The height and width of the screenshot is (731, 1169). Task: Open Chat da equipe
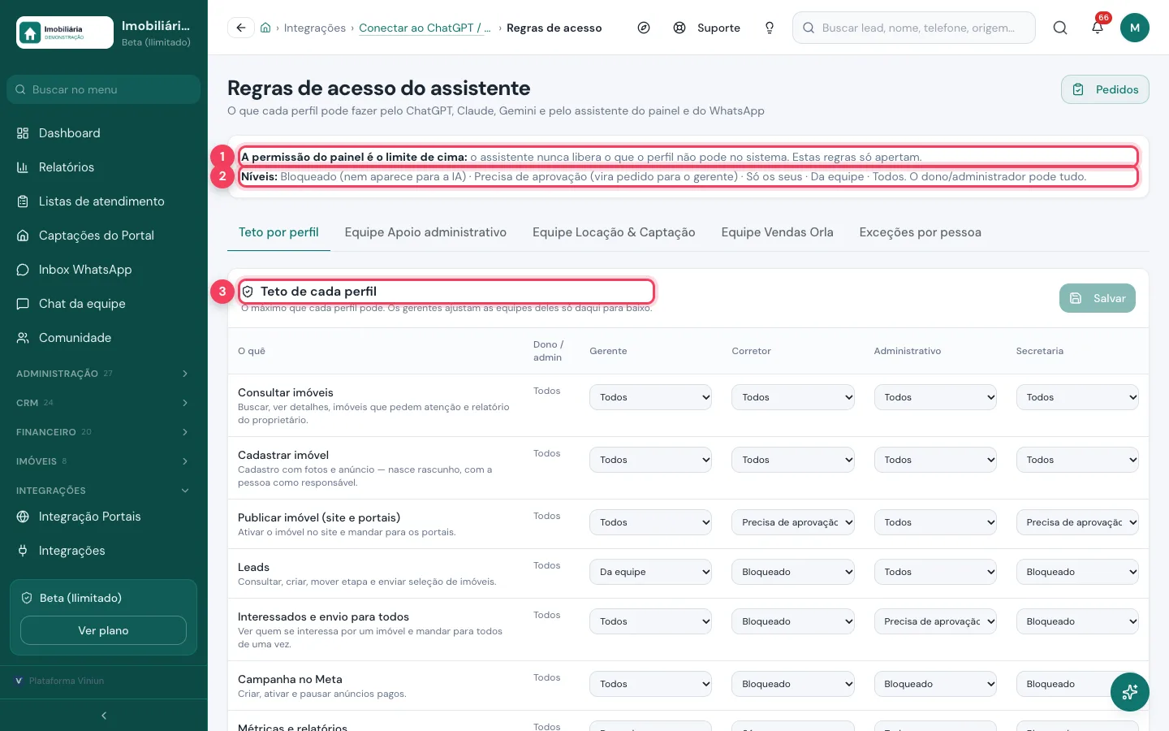(x=103, y=304)
